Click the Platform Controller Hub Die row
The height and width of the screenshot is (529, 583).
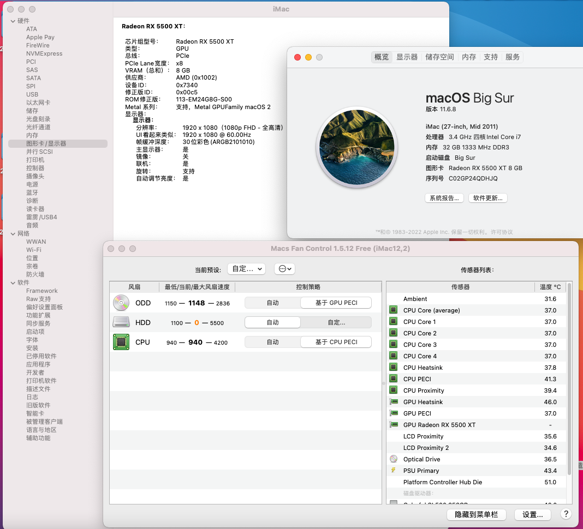click(477, 482)
